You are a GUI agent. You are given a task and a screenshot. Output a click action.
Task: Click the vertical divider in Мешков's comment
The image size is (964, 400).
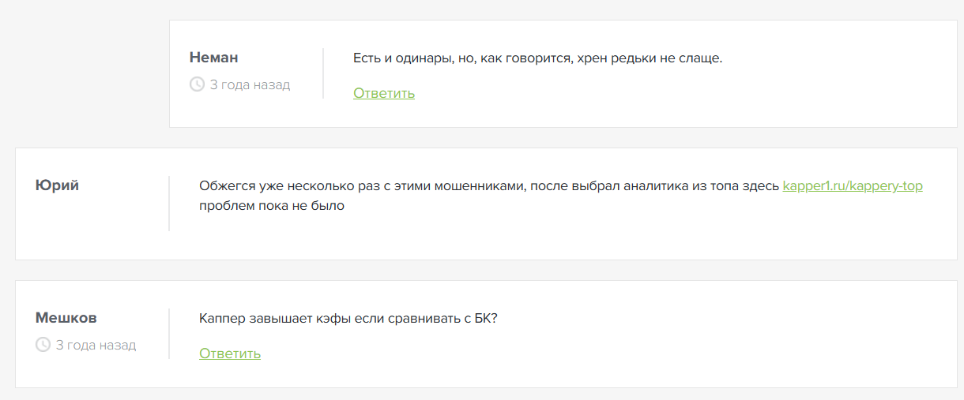169,334
